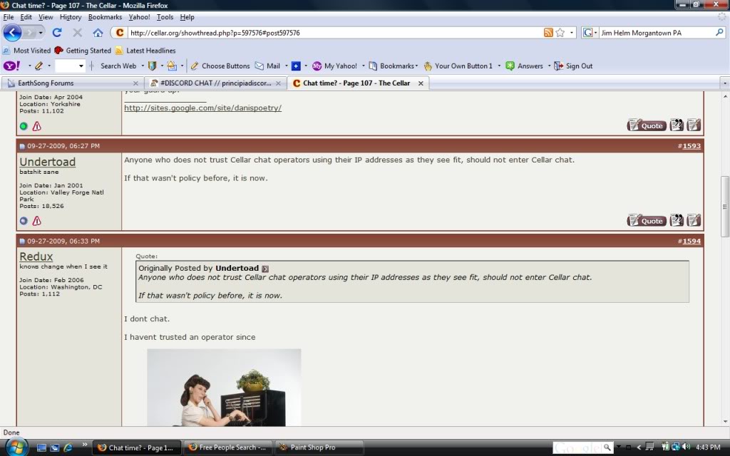Close the Chat time? - Page 107 tab
Screen dimensions: 730x456
[x=421, y=83]
